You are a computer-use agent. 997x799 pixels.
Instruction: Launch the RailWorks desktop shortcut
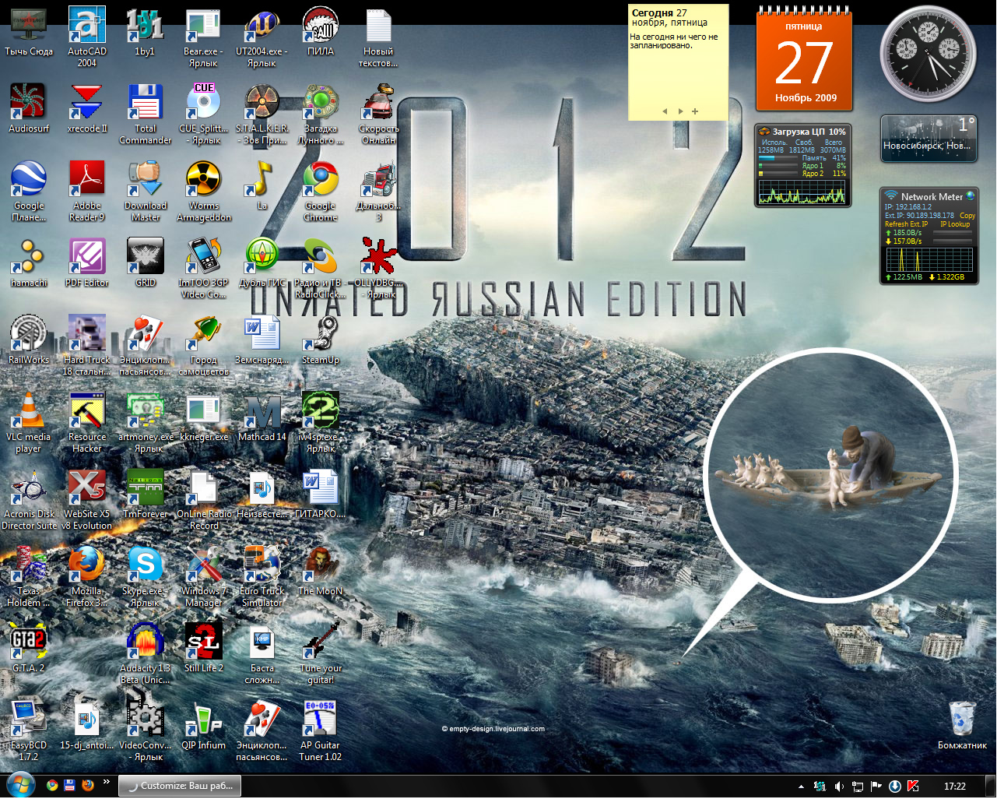29,340
